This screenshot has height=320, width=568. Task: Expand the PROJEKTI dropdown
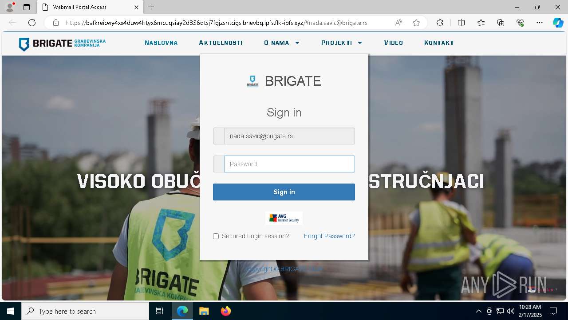click(342, 43)
